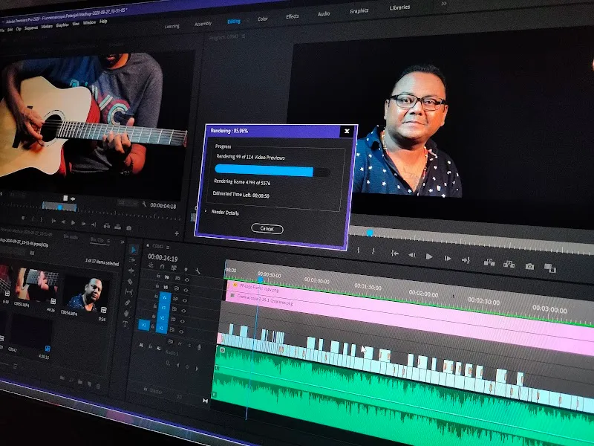The image size is (594, 446).
Task: Toggle V2 track output eye
Action: point(183,321)
